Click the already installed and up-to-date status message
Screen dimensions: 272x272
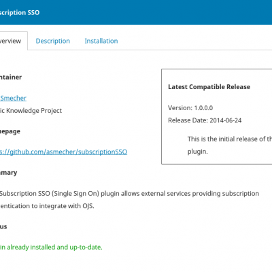51,247
